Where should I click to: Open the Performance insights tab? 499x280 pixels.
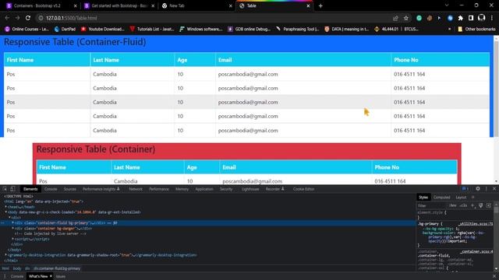click(101, 189)
